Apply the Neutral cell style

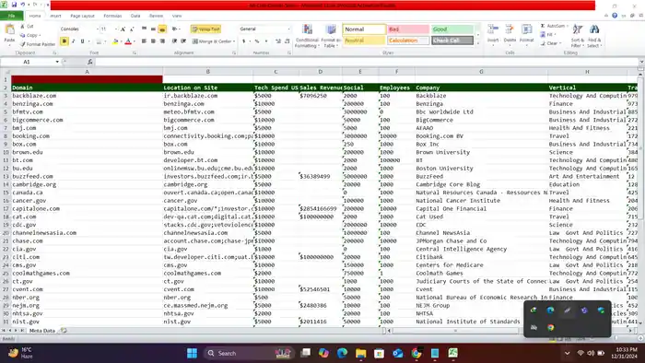pyautogui.click(x=364, y=41)
